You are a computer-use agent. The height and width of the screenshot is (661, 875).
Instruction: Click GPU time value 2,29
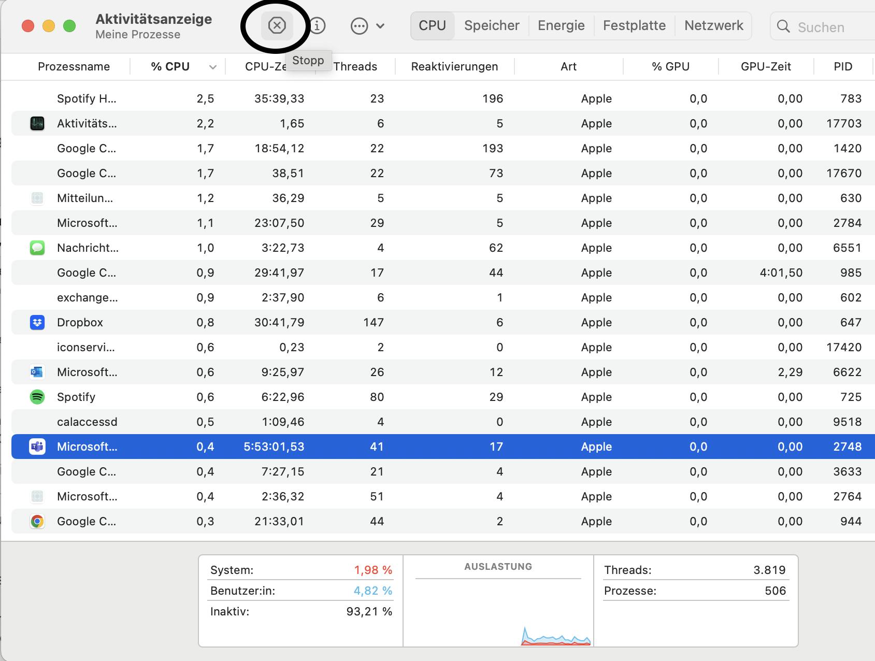tap(790, 372)
